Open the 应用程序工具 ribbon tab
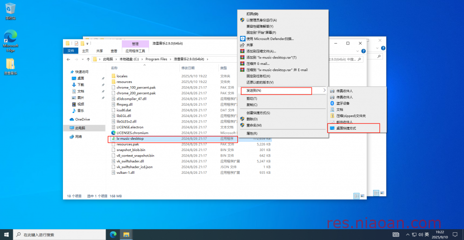Image resolution: width=464 pixels, height=240 pixels. [135, 51]
